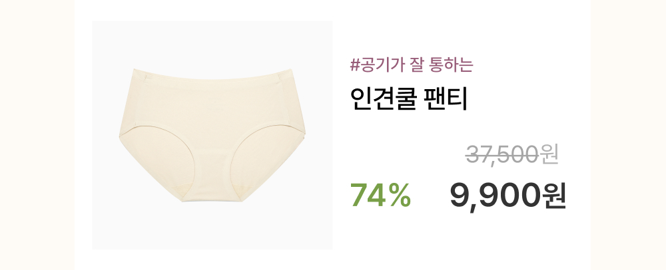
Task: Click the crossed-out price 37,500
Action: click(x=502, y=155)
